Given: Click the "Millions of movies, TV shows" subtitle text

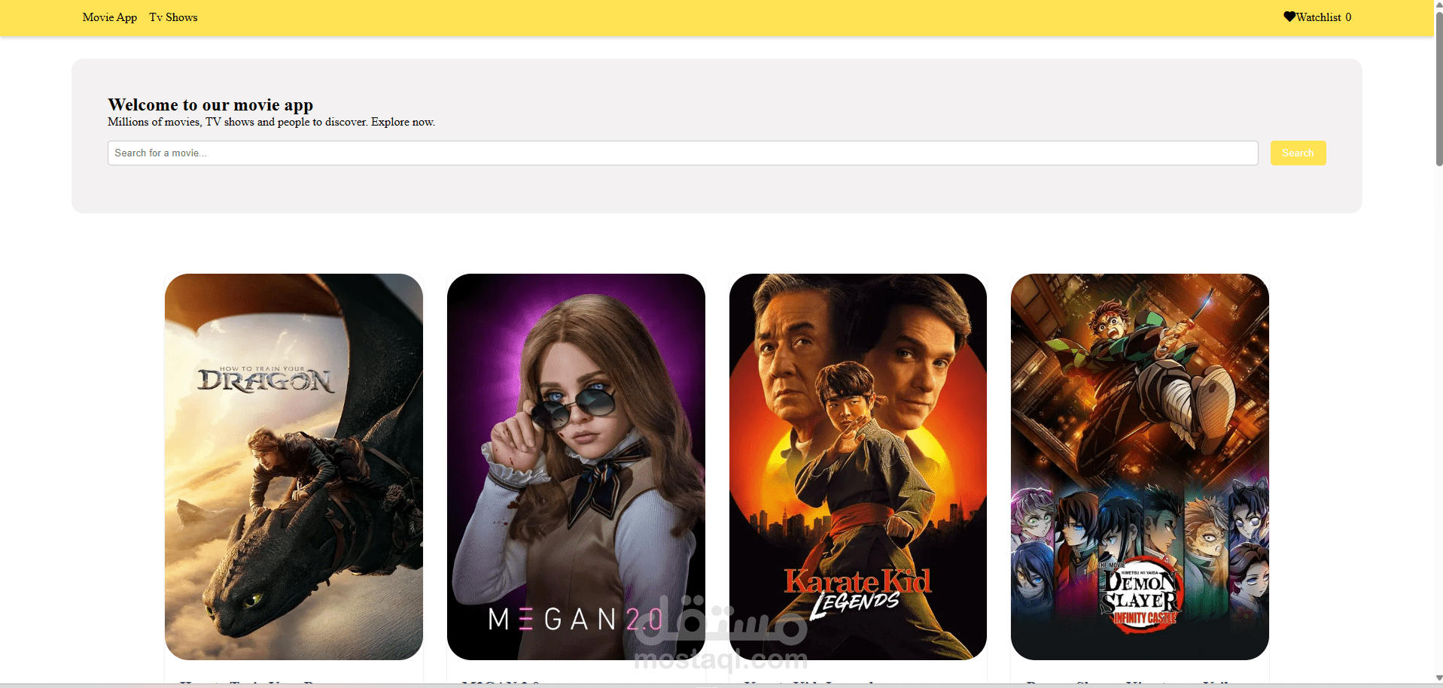Looking at the screenshot, I should click(271, 122).
